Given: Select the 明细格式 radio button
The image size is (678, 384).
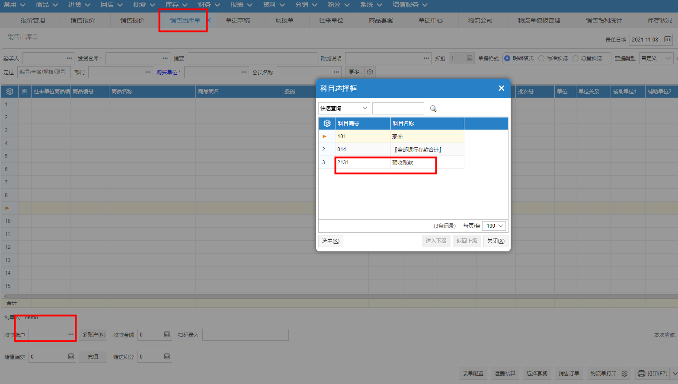Looking at the screenshot, I should coord(507,58).
